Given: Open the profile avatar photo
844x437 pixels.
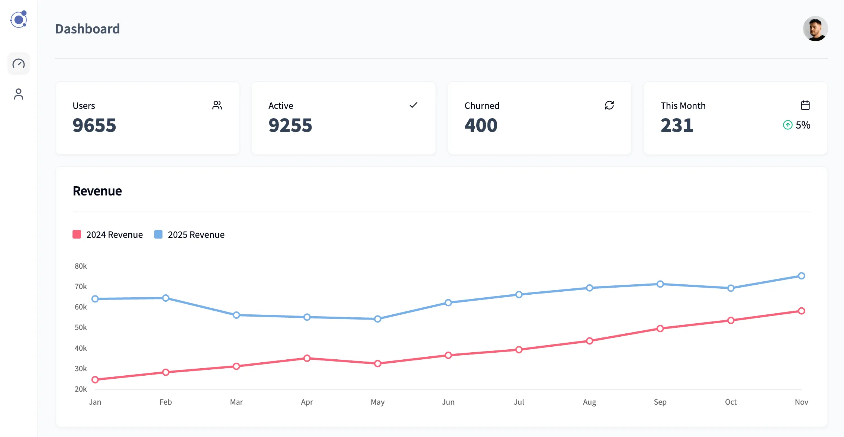Looking at the screenshot, I should (x=815, y=29).
